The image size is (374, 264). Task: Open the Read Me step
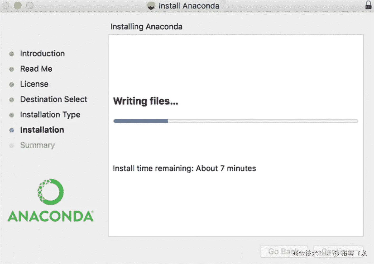[36, 69]
